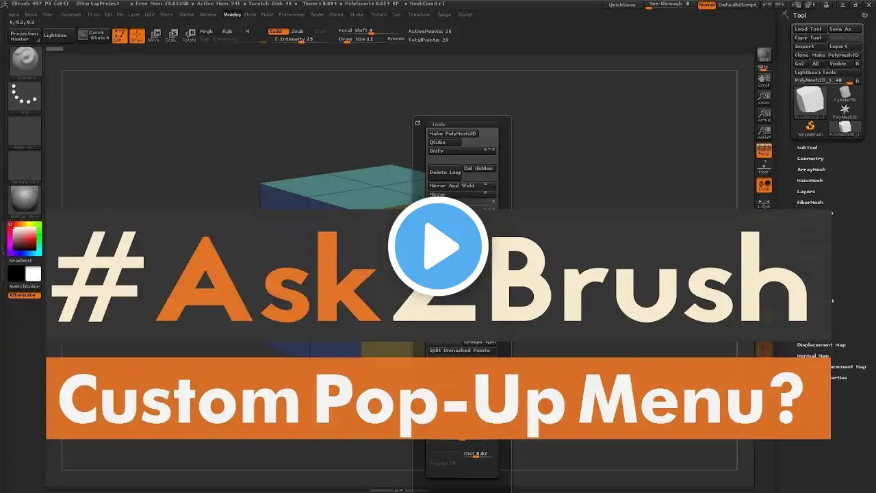Screen dimensions: 876x493
Task: Open the Macro menu
Action: 166,14
